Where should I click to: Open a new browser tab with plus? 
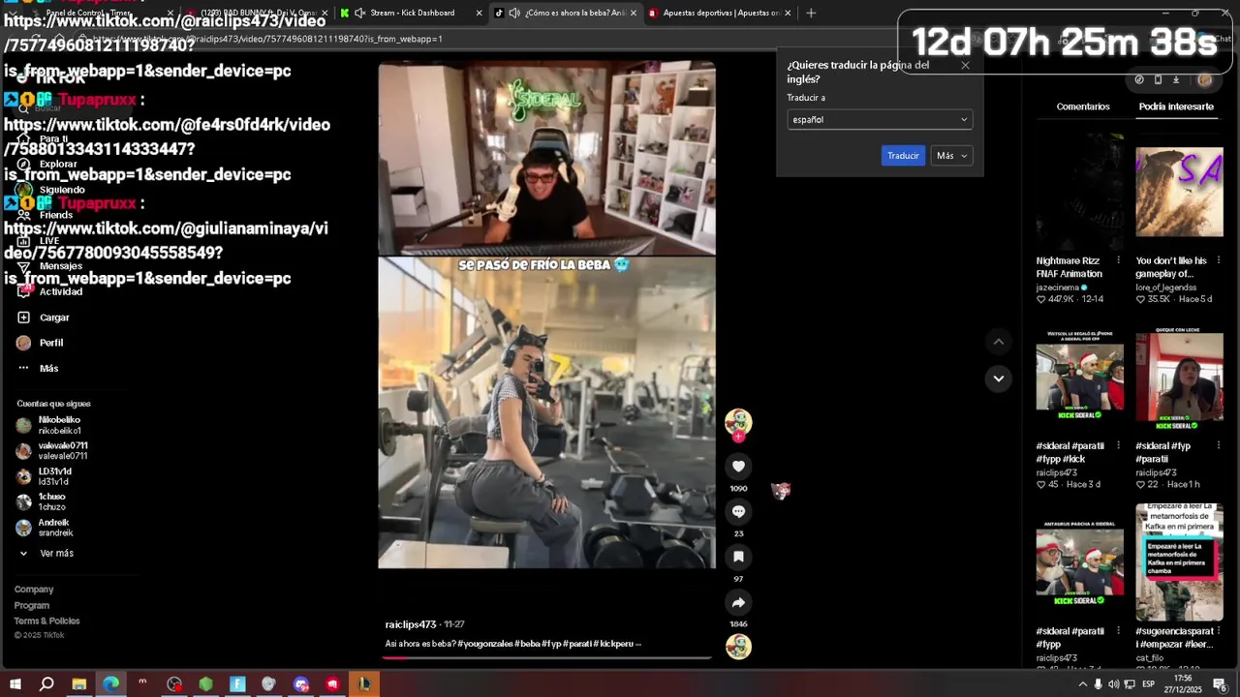point(811,13)
